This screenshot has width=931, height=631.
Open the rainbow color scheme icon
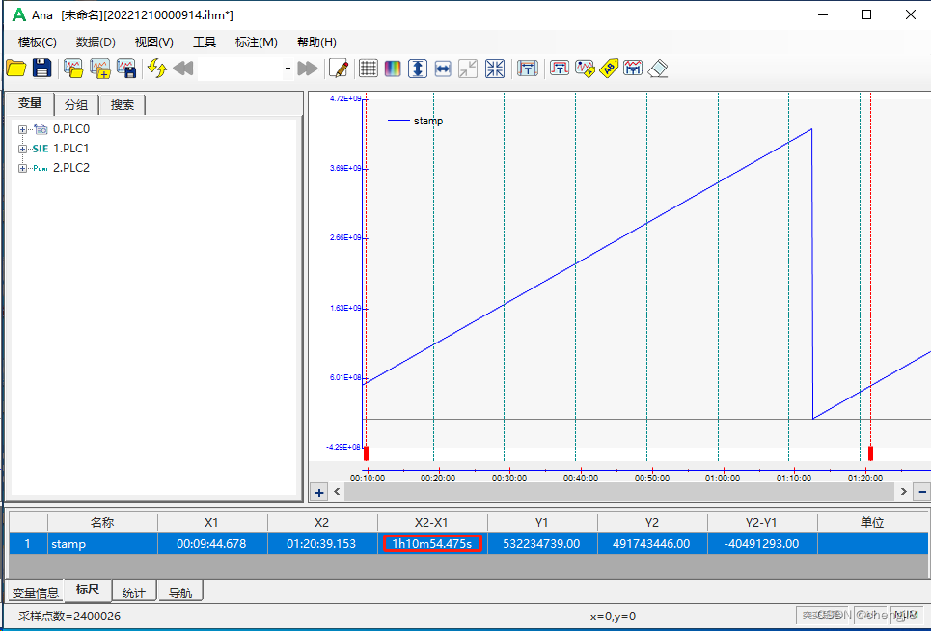coord(393,69)
